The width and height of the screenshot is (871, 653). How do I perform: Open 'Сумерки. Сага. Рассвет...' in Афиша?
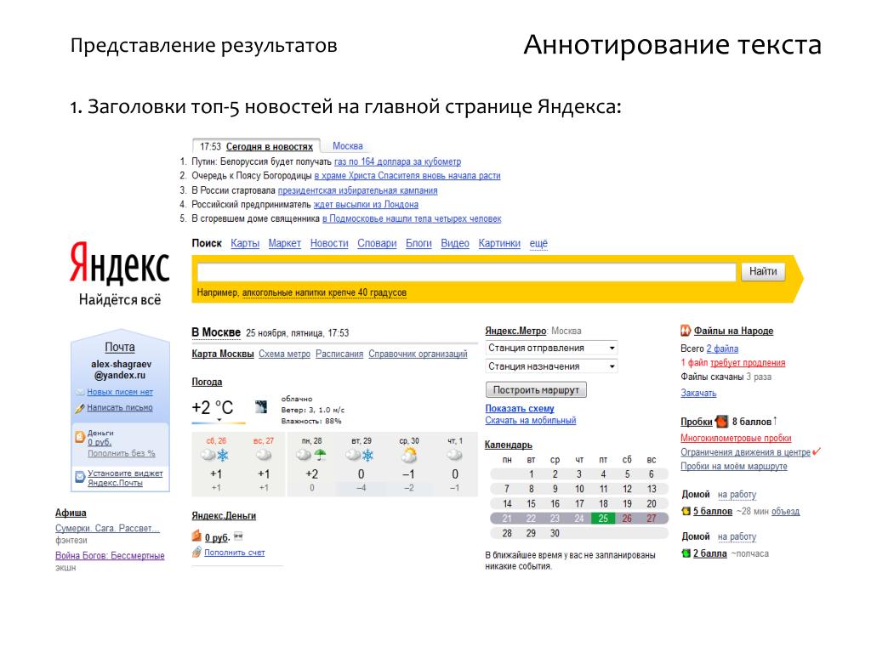coord(107,528)
